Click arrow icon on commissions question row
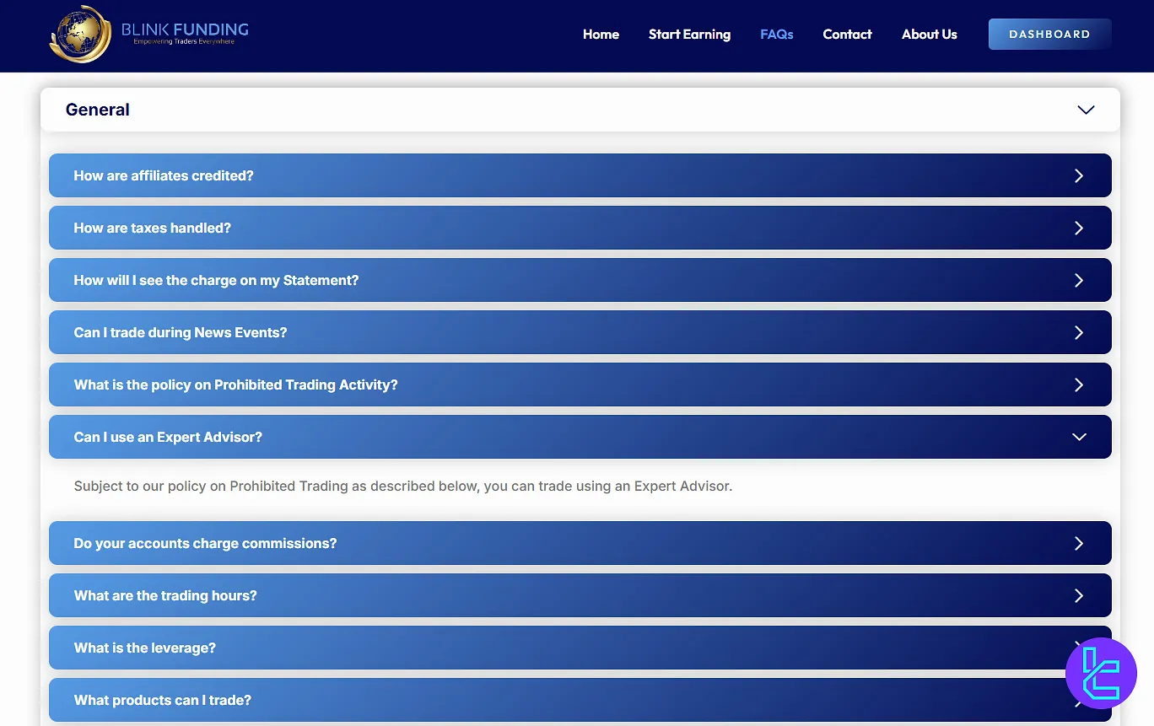 1078,543
